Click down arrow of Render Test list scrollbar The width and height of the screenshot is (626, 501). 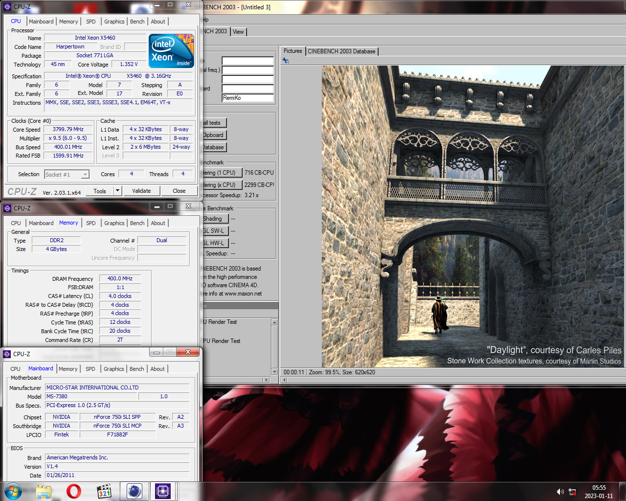click(x=274, y=372)
